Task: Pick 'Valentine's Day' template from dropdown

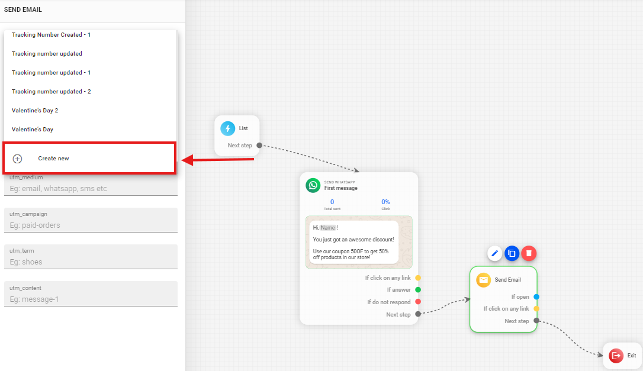Action: [33, 130]
